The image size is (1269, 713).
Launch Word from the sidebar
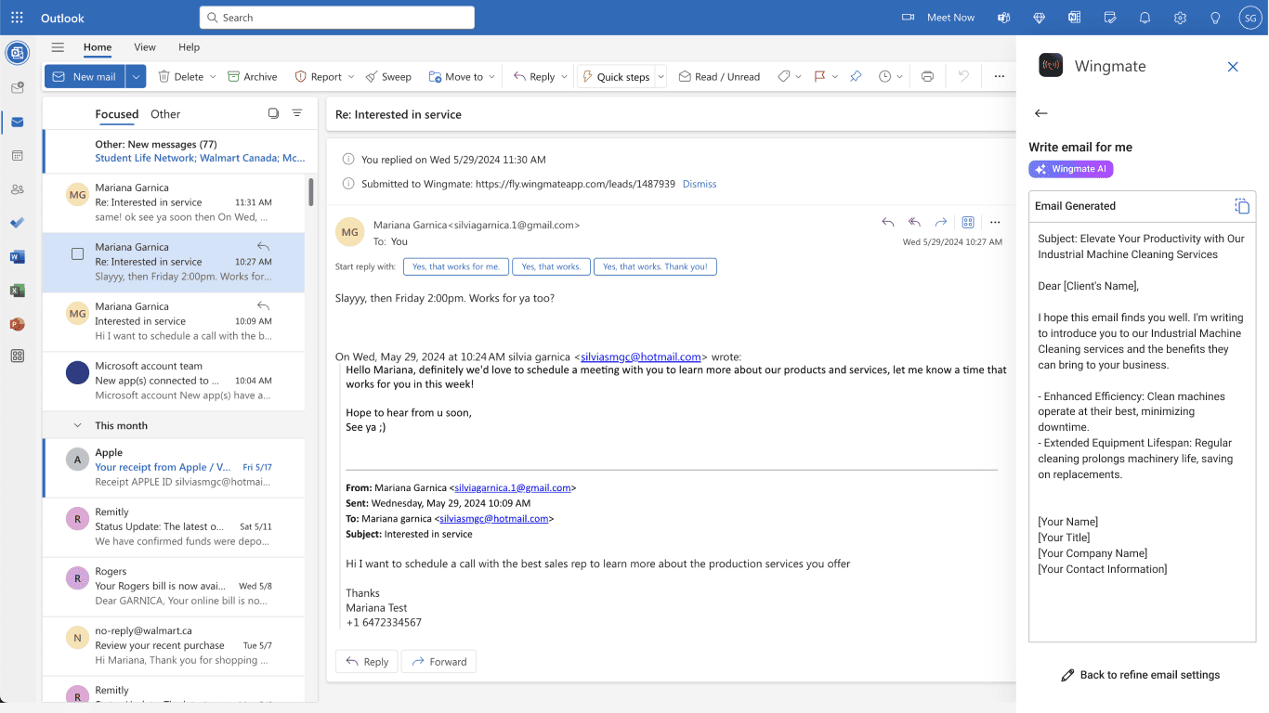point(17,257)
